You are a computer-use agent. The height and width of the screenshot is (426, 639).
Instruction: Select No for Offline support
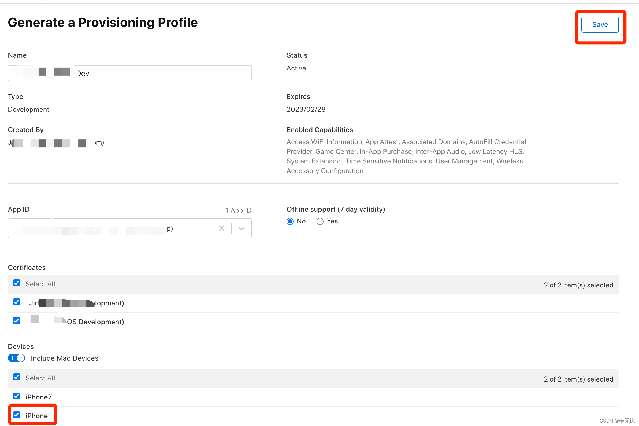click(290, 221)
